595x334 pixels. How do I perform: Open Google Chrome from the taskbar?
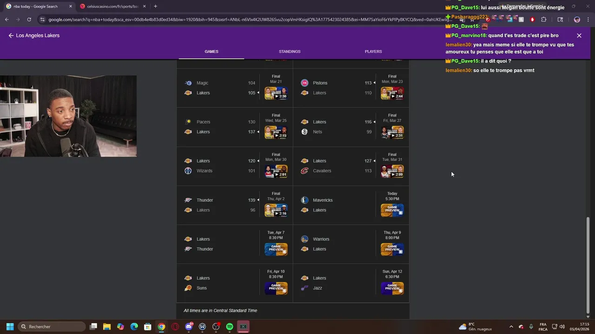coord(161,327)
